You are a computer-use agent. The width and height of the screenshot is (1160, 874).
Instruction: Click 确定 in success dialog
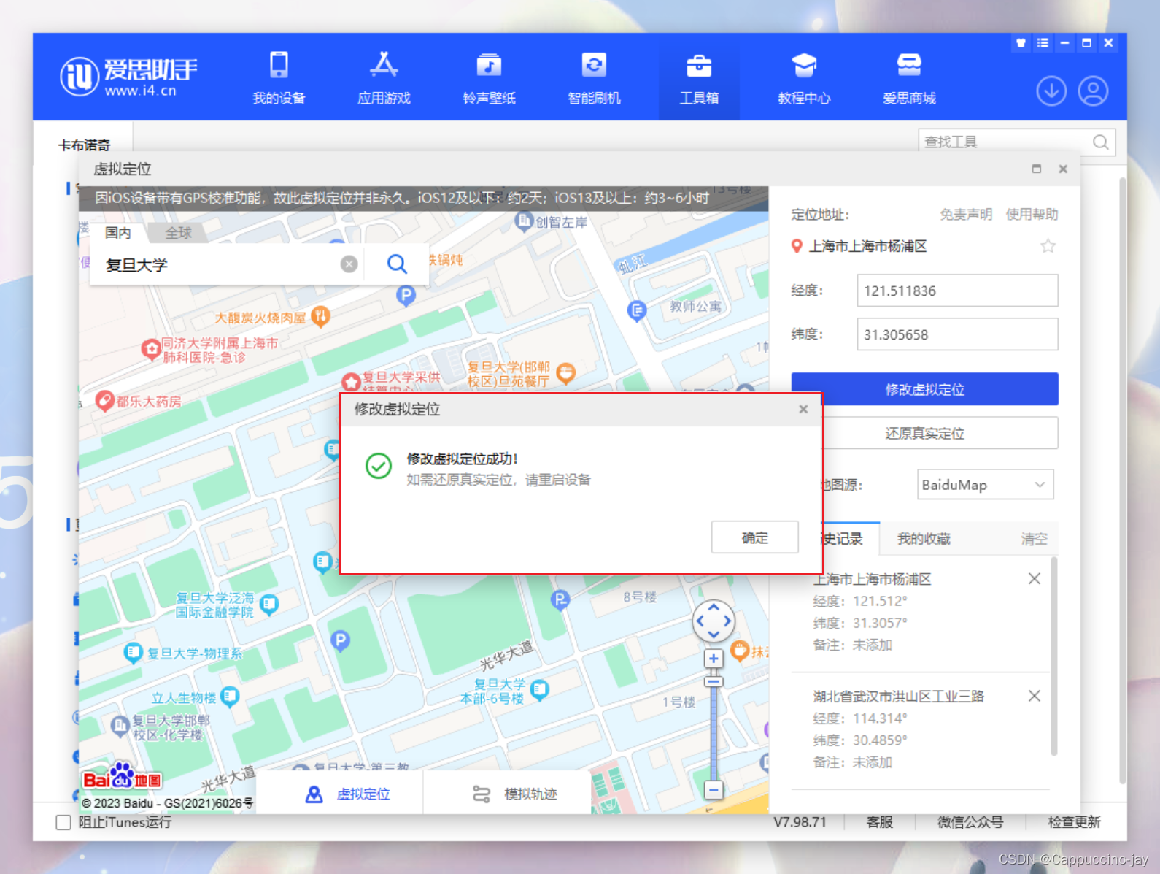754,537
